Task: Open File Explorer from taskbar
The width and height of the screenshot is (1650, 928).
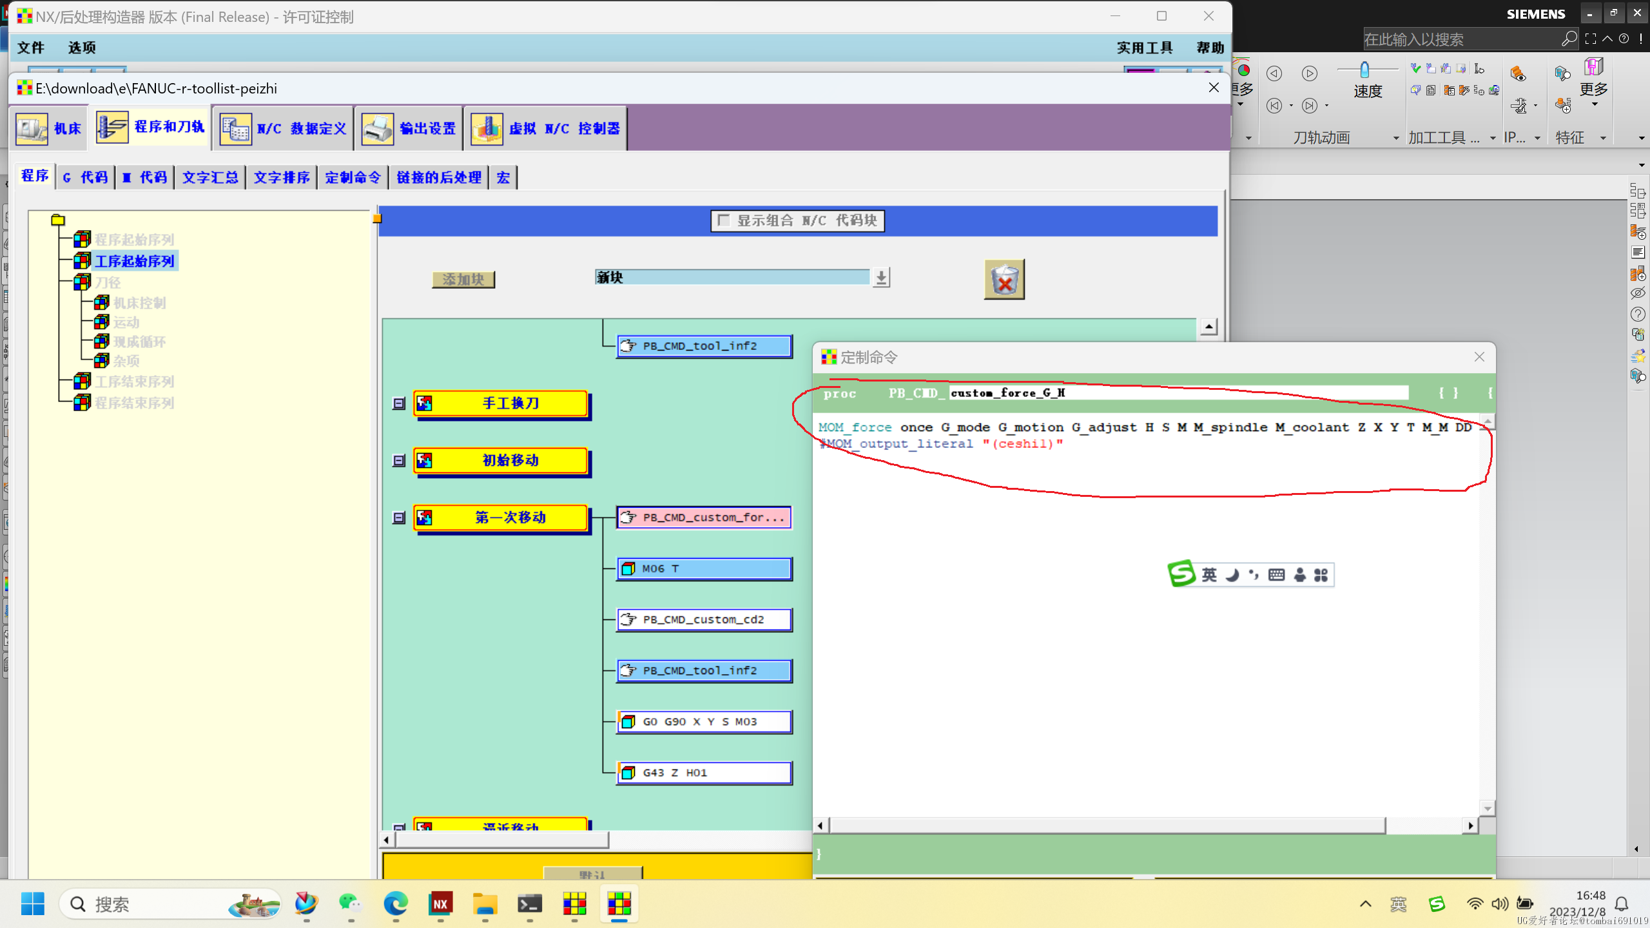Action: tap(485, 904)
